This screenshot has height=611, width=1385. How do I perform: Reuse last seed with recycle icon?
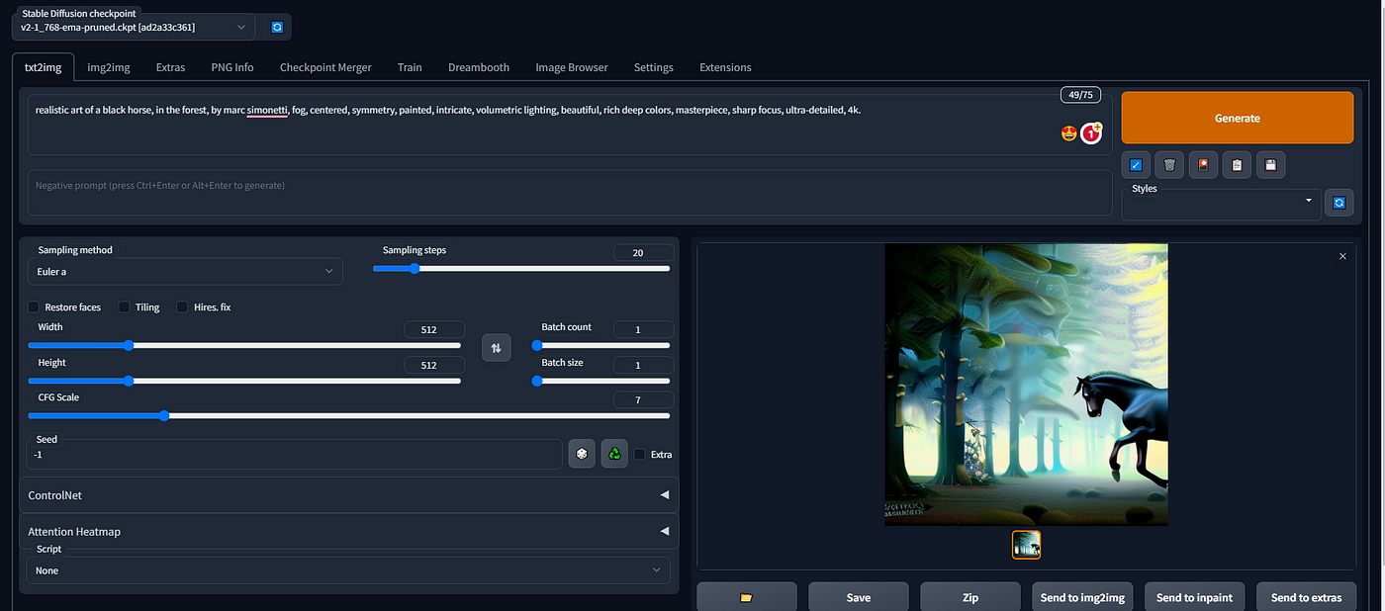click(614, 454)
